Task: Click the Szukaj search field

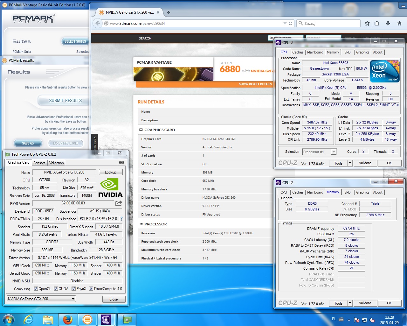Action: (328, 23)
